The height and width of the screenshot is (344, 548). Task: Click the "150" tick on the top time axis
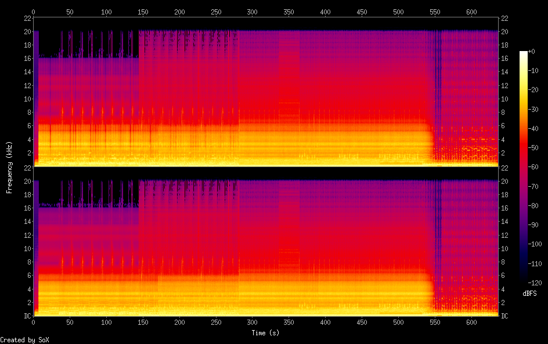(143, 12)
